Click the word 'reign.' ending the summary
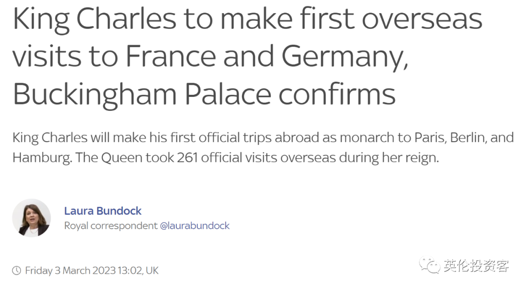 click(x=424, y=158)
